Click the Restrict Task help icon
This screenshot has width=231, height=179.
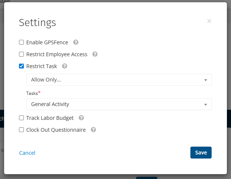click(64, 66)
